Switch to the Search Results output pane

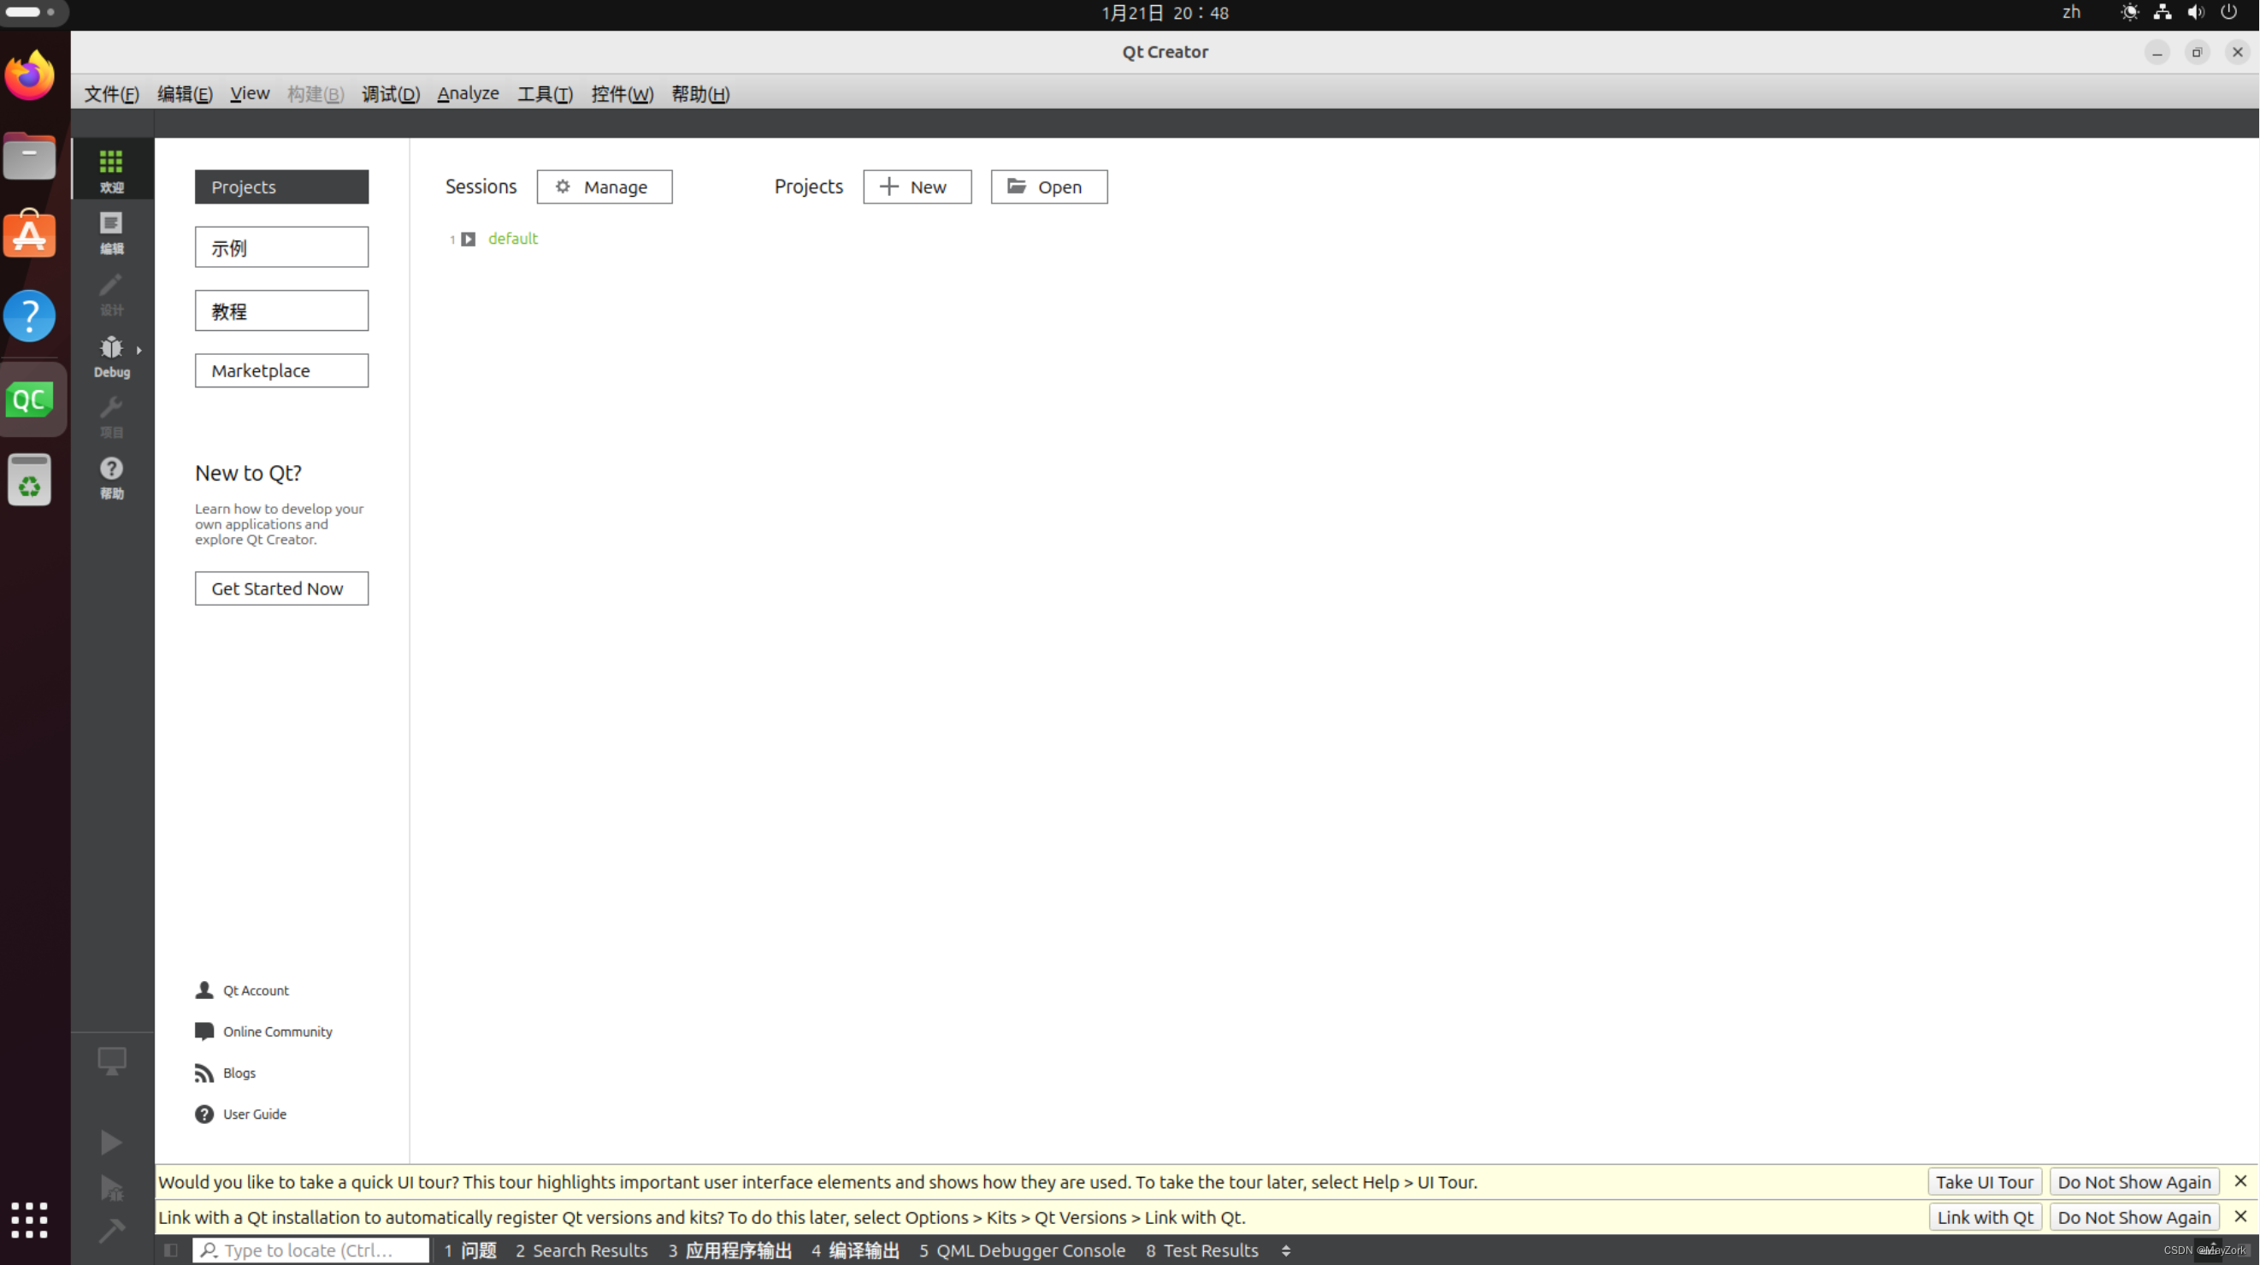click(581, 1250)
